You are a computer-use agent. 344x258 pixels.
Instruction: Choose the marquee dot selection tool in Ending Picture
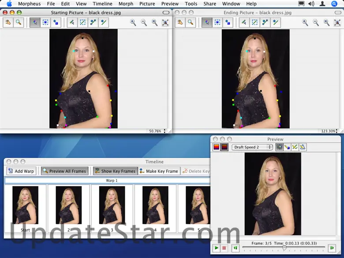click(x=217, y=22)
